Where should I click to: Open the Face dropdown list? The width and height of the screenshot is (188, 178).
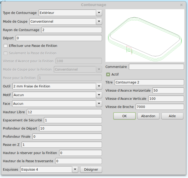99,104
